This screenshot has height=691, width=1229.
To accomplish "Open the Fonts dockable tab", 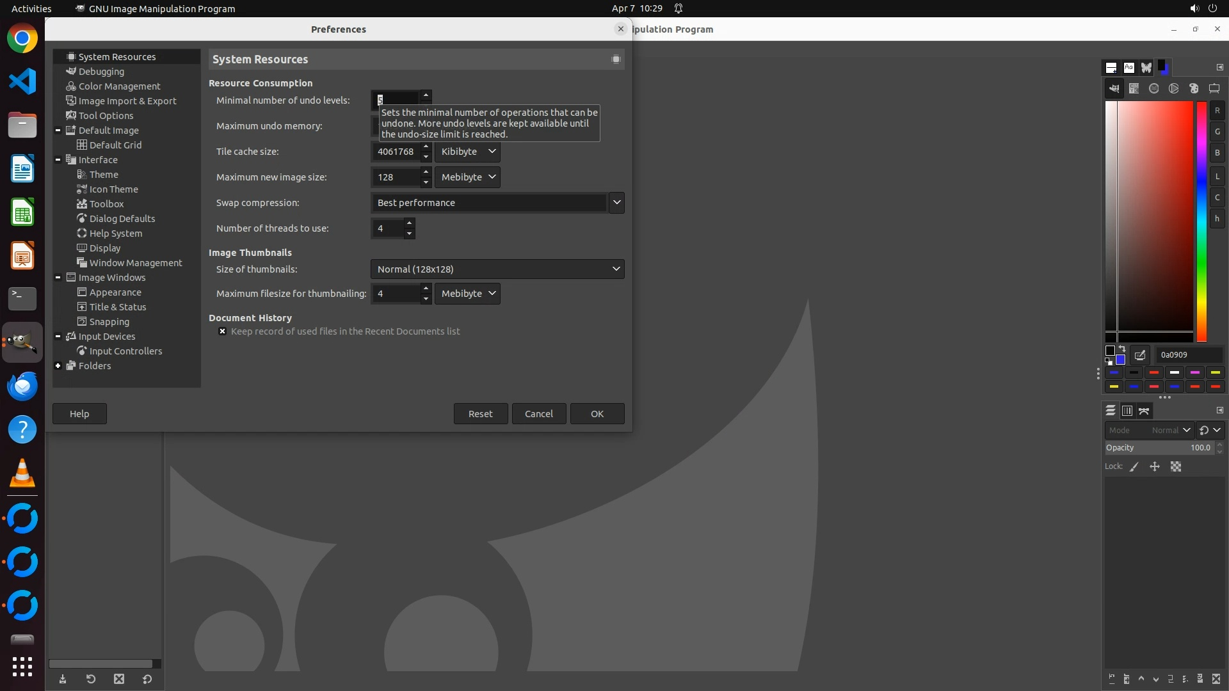I will [x=1129, y=68].
